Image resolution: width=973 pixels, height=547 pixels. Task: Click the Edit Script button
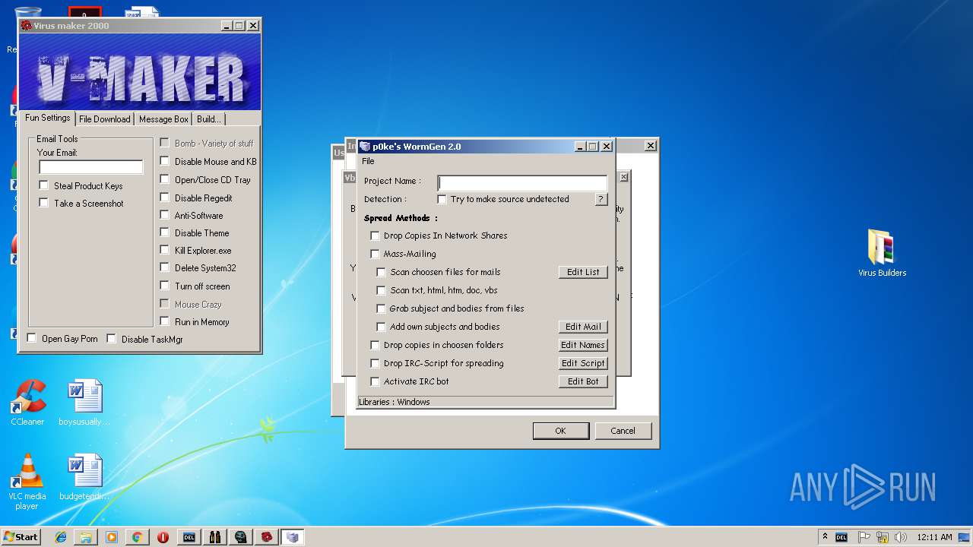583,363
